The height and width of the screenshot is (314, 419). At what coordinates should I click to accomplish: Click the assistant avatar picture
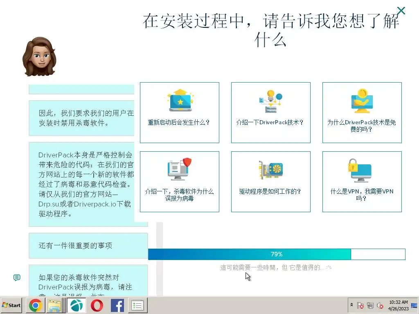pos(40,56)
